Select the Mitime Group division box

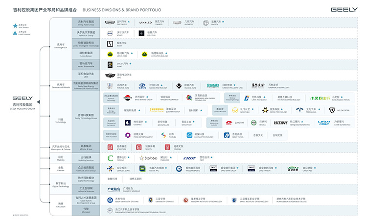tap(86, 147)
